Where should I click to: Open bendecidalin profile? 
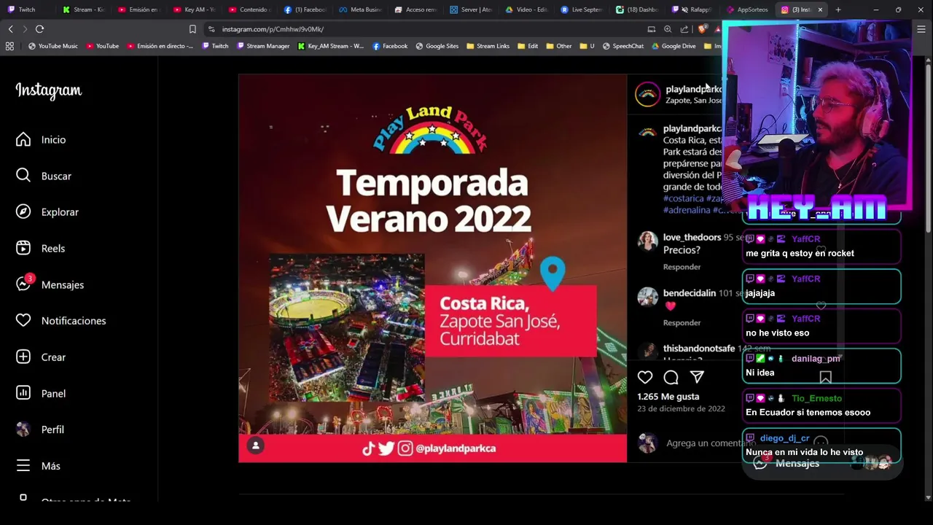point(690,293)
